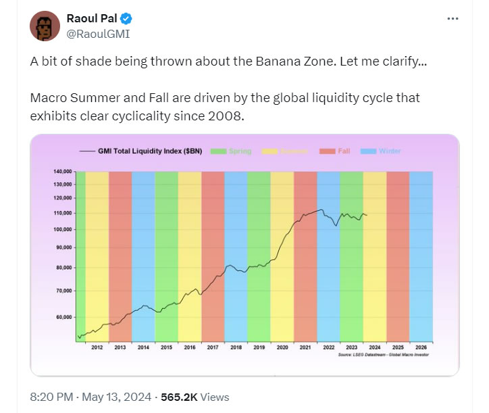Click the tweet text about Banana Zone
The width and height of the screenshot is (489, 413).
point(228,61)
